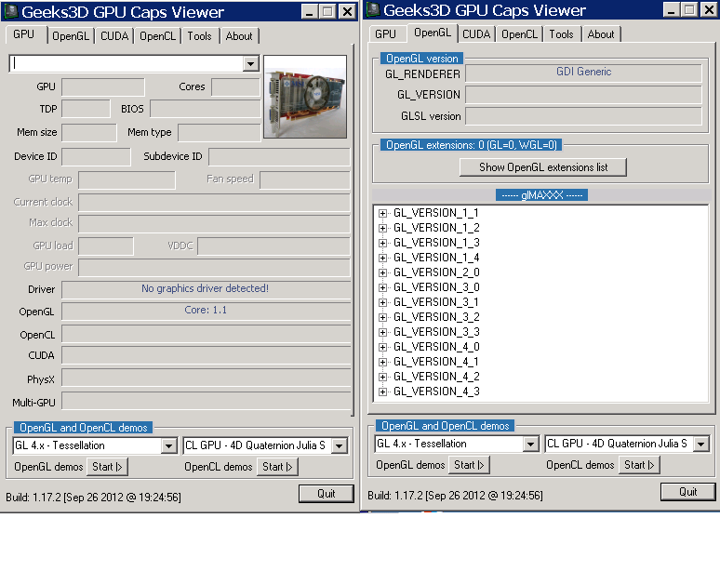Open the About tab in the right window
The image size is (720, 571).
pos(601,34)
